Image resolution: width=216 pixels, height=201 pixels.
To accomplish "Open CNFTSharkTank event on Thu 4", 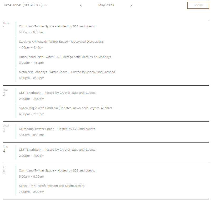I will pyautogui.click(x=57, y=150).
